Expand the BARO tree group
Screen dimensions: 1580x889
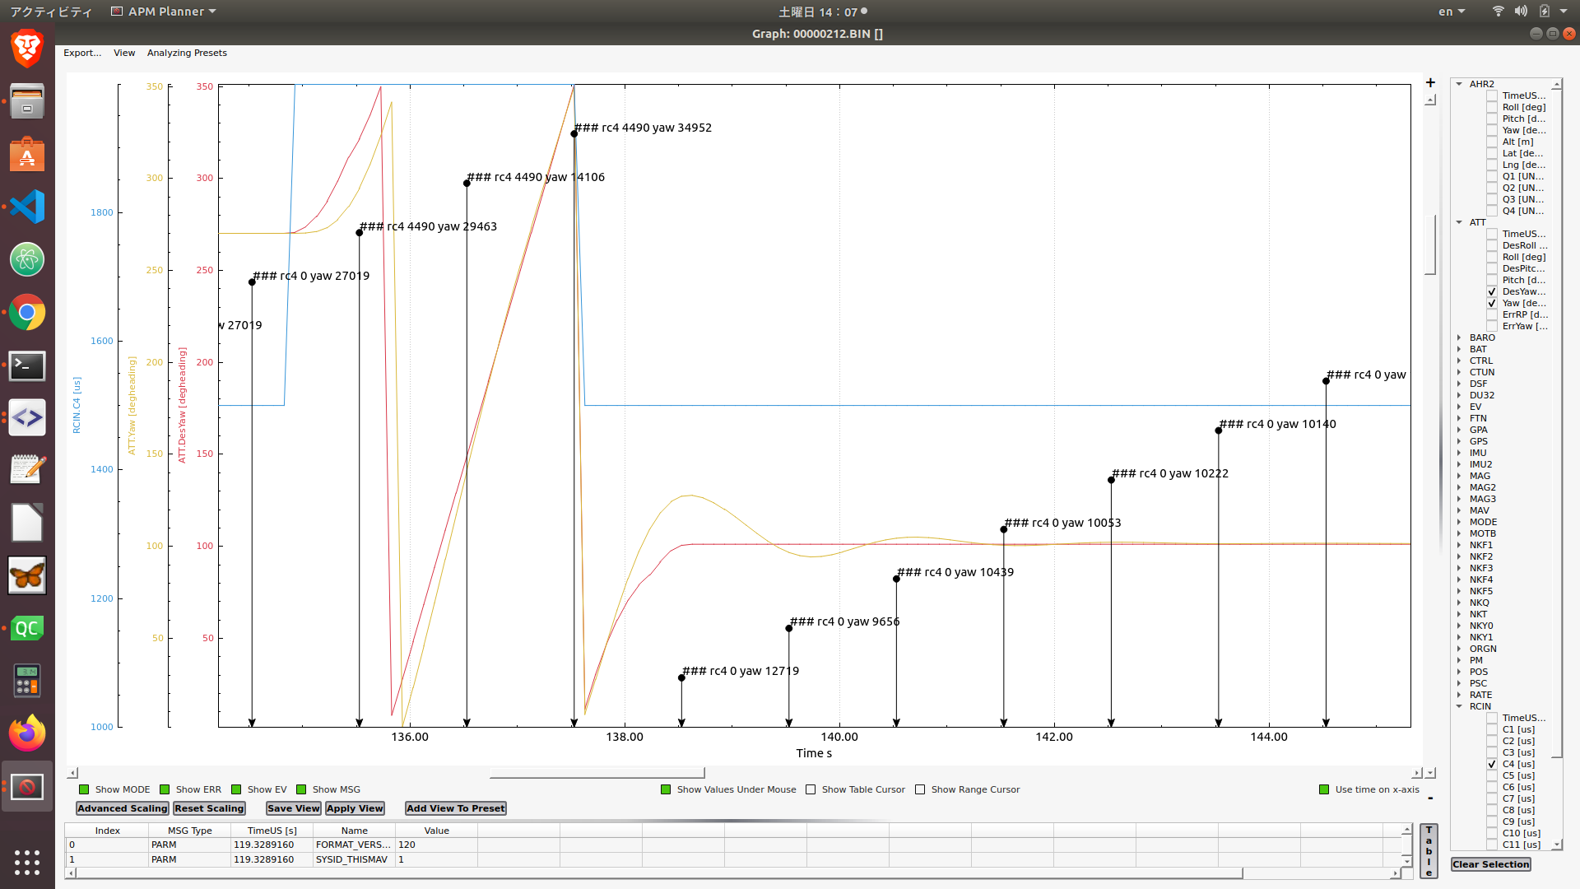[x=1459, y=337]
